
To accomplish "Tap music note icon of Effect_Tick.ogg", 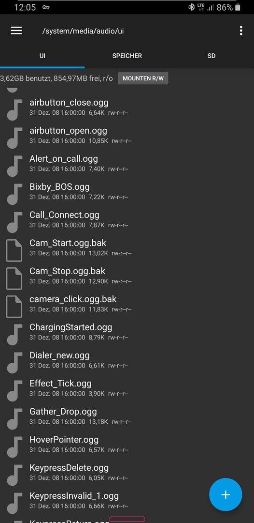I will pyautogui.click(x=14, y=391).
